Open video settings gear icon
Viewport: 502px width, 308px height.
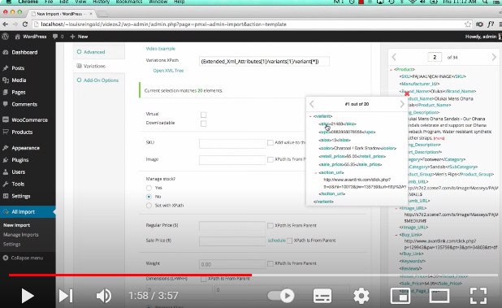pos(361,296)
